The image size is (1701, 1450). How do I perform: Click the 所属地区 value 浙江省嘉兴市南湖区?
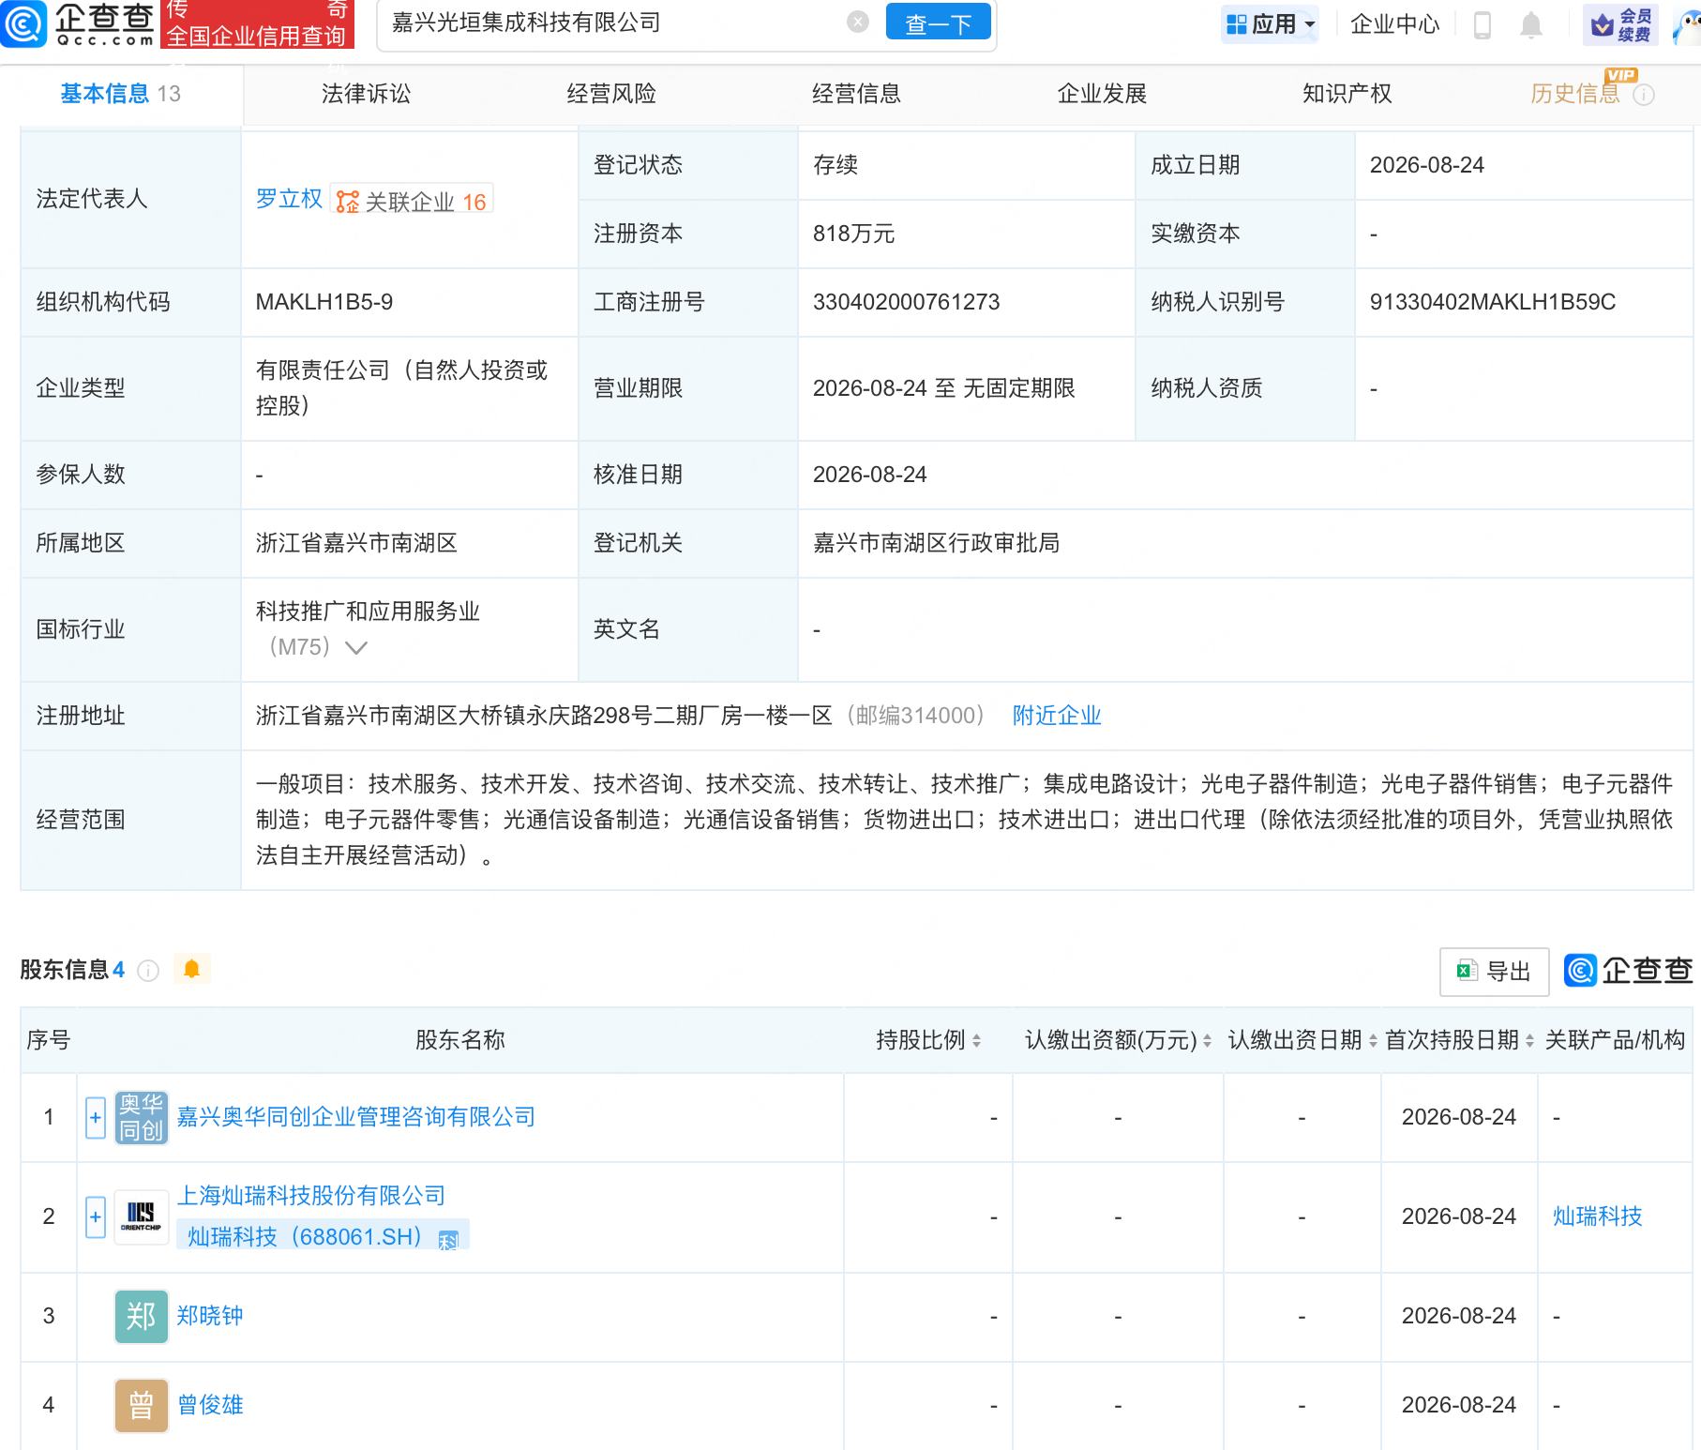click(x=356, y=543)
